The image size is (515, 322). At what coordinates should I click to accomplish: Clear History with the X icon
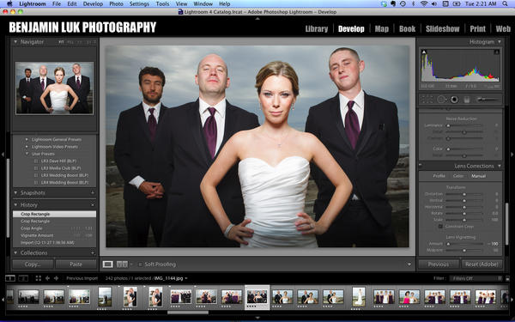93,205
